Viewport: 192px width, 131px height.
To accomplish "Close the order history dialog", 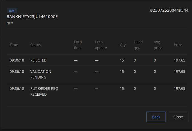I will [178, 117].
